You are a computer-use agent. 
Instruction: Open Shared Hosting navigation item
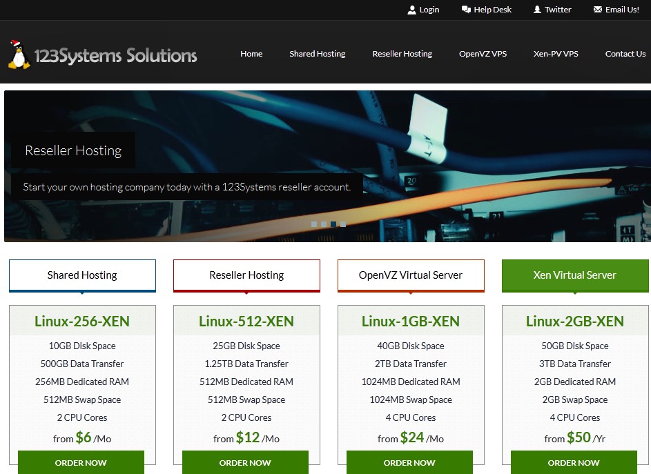[317, 54]
